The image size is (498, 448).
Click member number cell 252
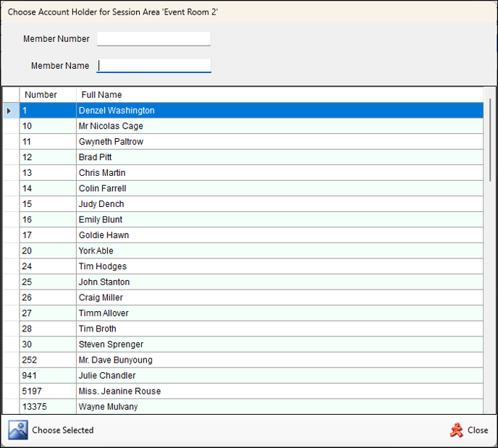[x=48, y=360]
